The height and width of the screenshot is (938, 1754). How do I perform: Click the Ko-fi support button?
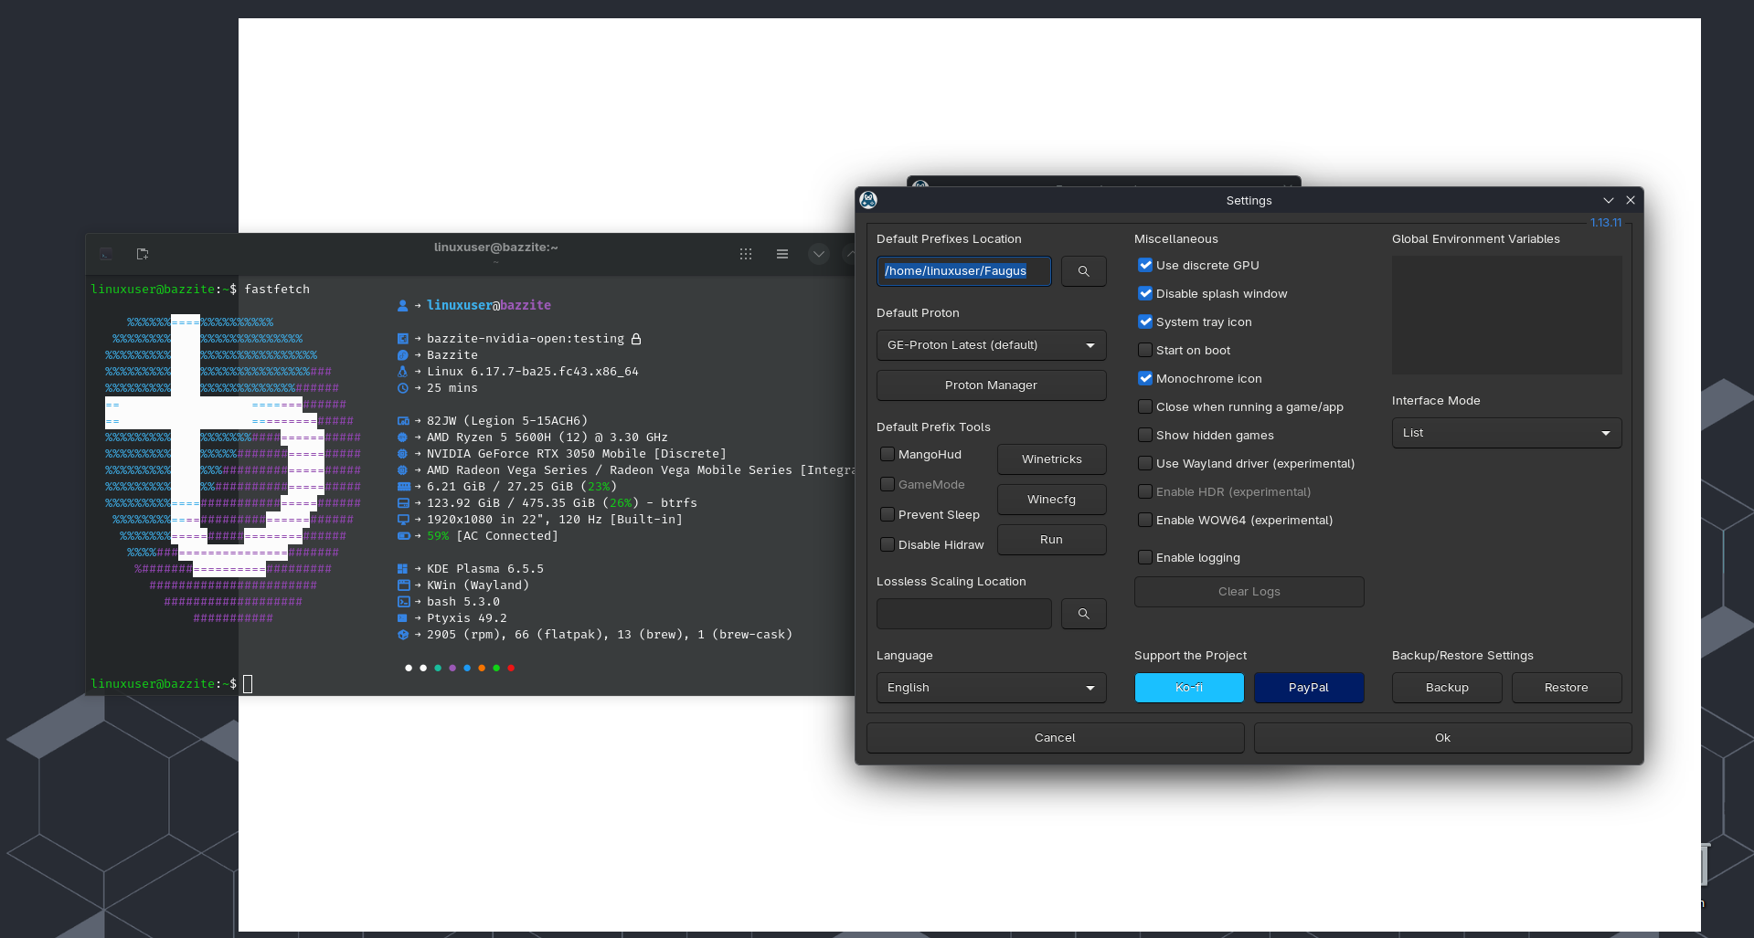point(1189,688)
